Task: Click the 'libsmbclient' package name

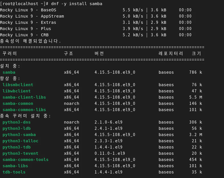Action: [18, 85]
